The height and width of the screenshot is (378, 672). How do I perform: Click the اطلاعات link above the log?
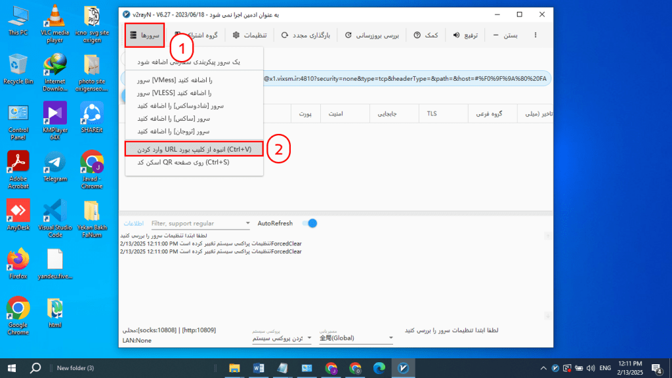coord(134,223)
